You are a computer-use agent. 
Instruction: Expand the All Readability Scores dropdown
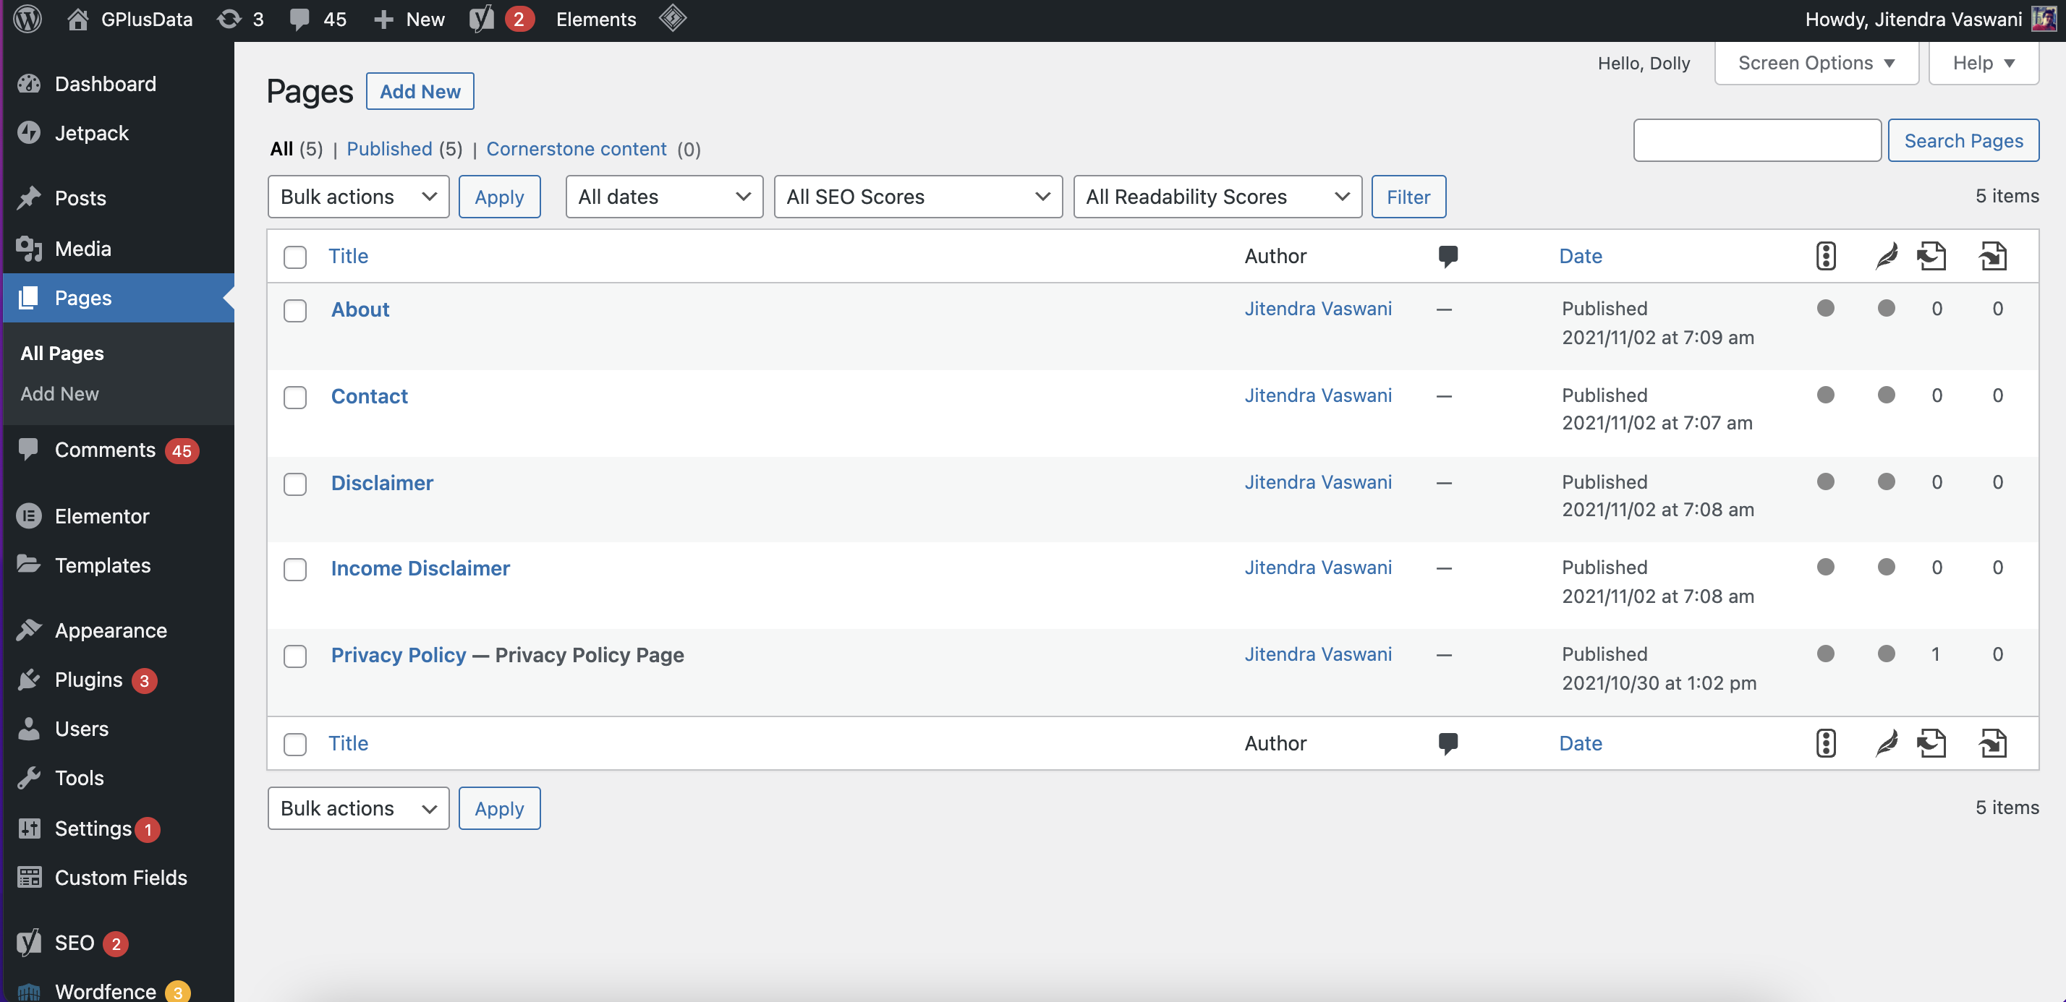[1215, 196]
